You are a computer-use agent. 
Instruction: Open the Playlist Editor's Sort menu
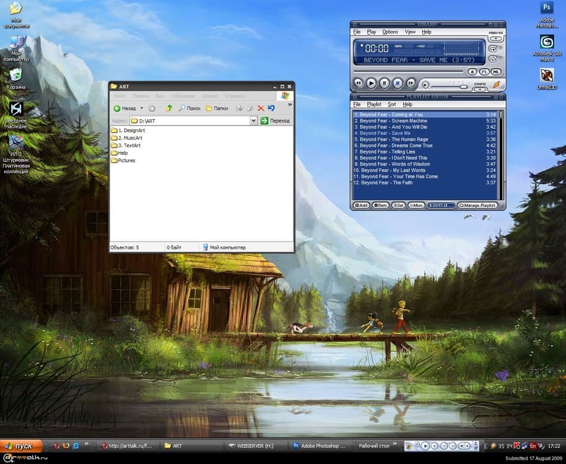tap(391, 105)
